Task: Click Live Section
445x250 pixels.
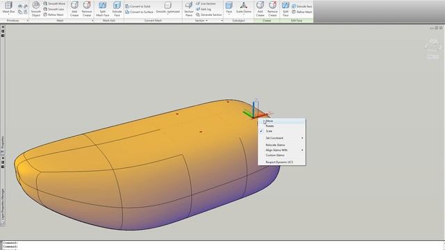Action: pos(206,3)
